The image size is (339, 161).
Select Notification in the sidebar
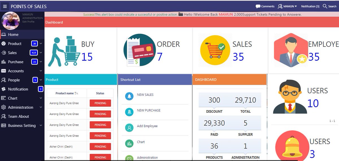pyautogui.click(x=18, y=89)
